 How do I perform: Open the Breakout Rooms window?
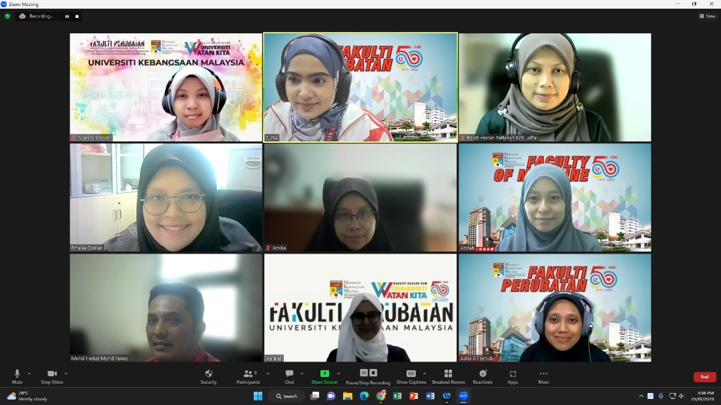pos(448,375)
